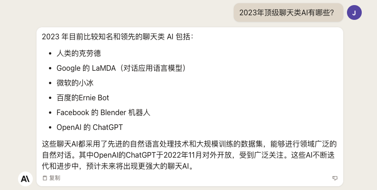Click the clipboard copy icon
377x190 pixels.
pyautogui.click(x=44, y=178)
